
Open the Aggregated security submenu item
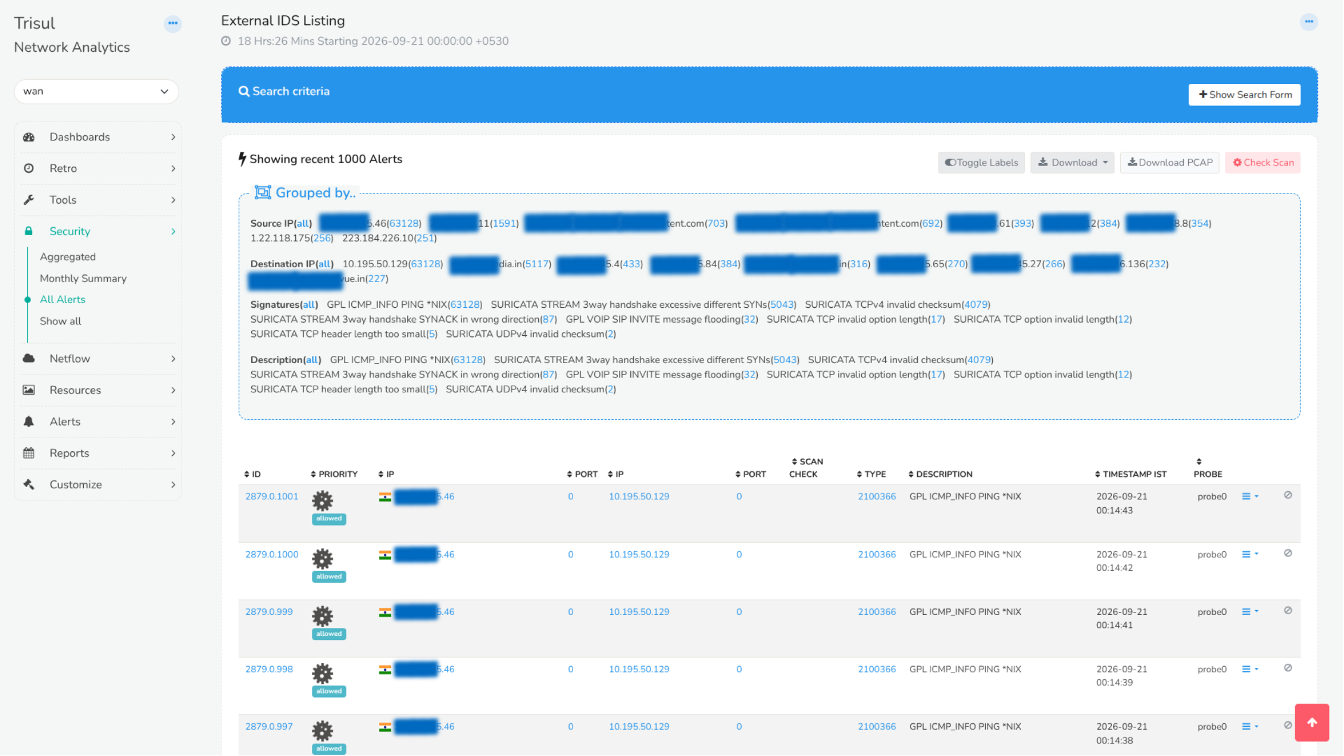tap(68, 257)
